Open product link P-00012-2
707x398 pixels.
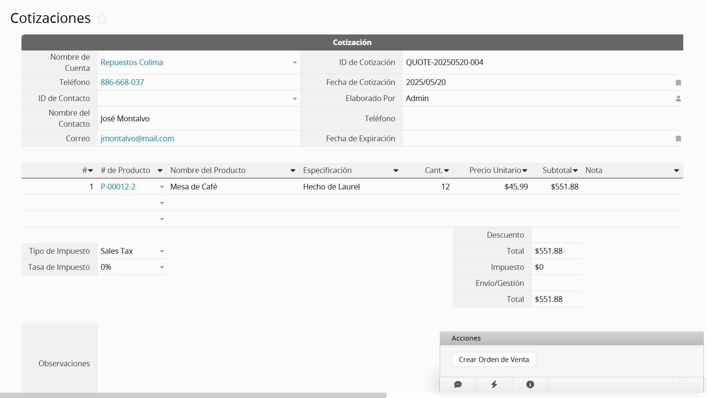[118, 187]
